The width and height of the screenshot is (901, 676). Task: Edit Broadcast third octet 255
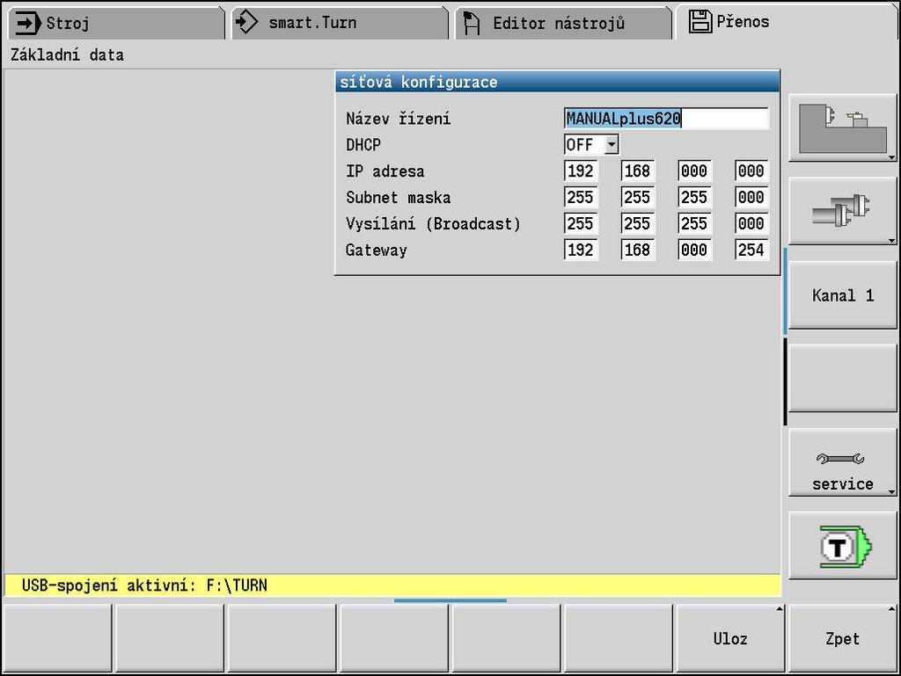pos(695,224)
